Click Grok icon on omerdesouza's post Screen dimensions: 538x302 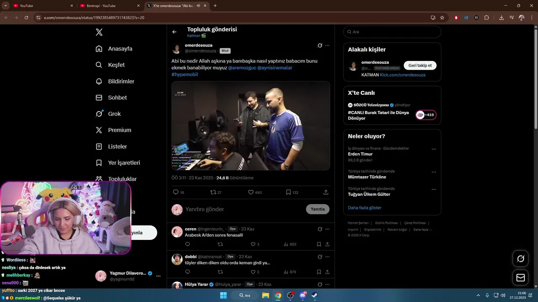[320, 45]
